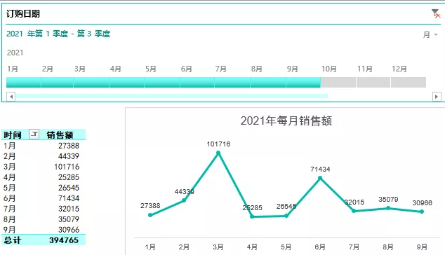Screen dimensions: 445x255
Task: Click the timeline left scroll arrow
Action: 11,97
